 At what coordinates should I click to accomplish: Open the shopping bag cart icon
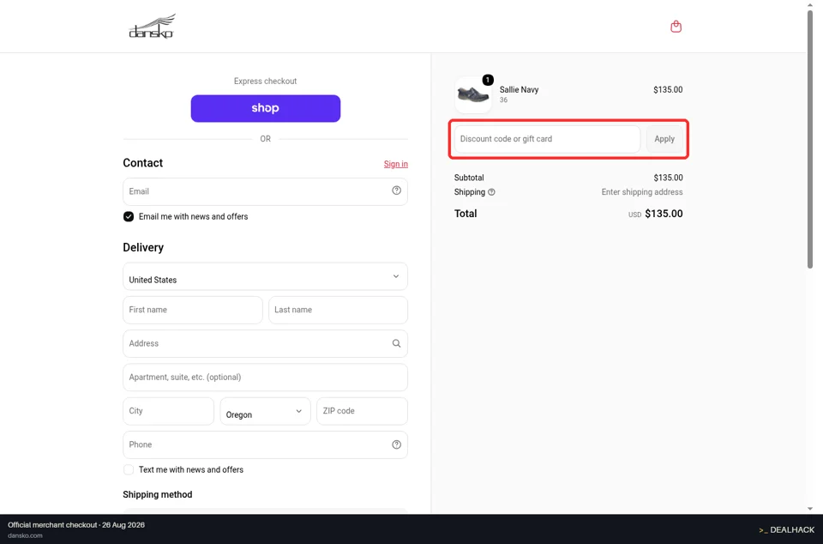[x=676, y=27]
